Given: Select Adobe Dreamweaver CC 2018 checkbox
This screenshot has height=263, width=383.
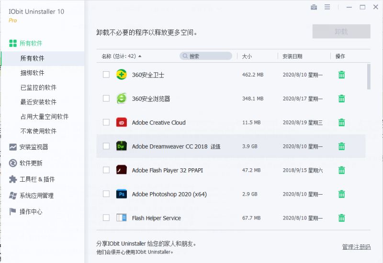Looking at the screenshot, I should click(106, 146).
